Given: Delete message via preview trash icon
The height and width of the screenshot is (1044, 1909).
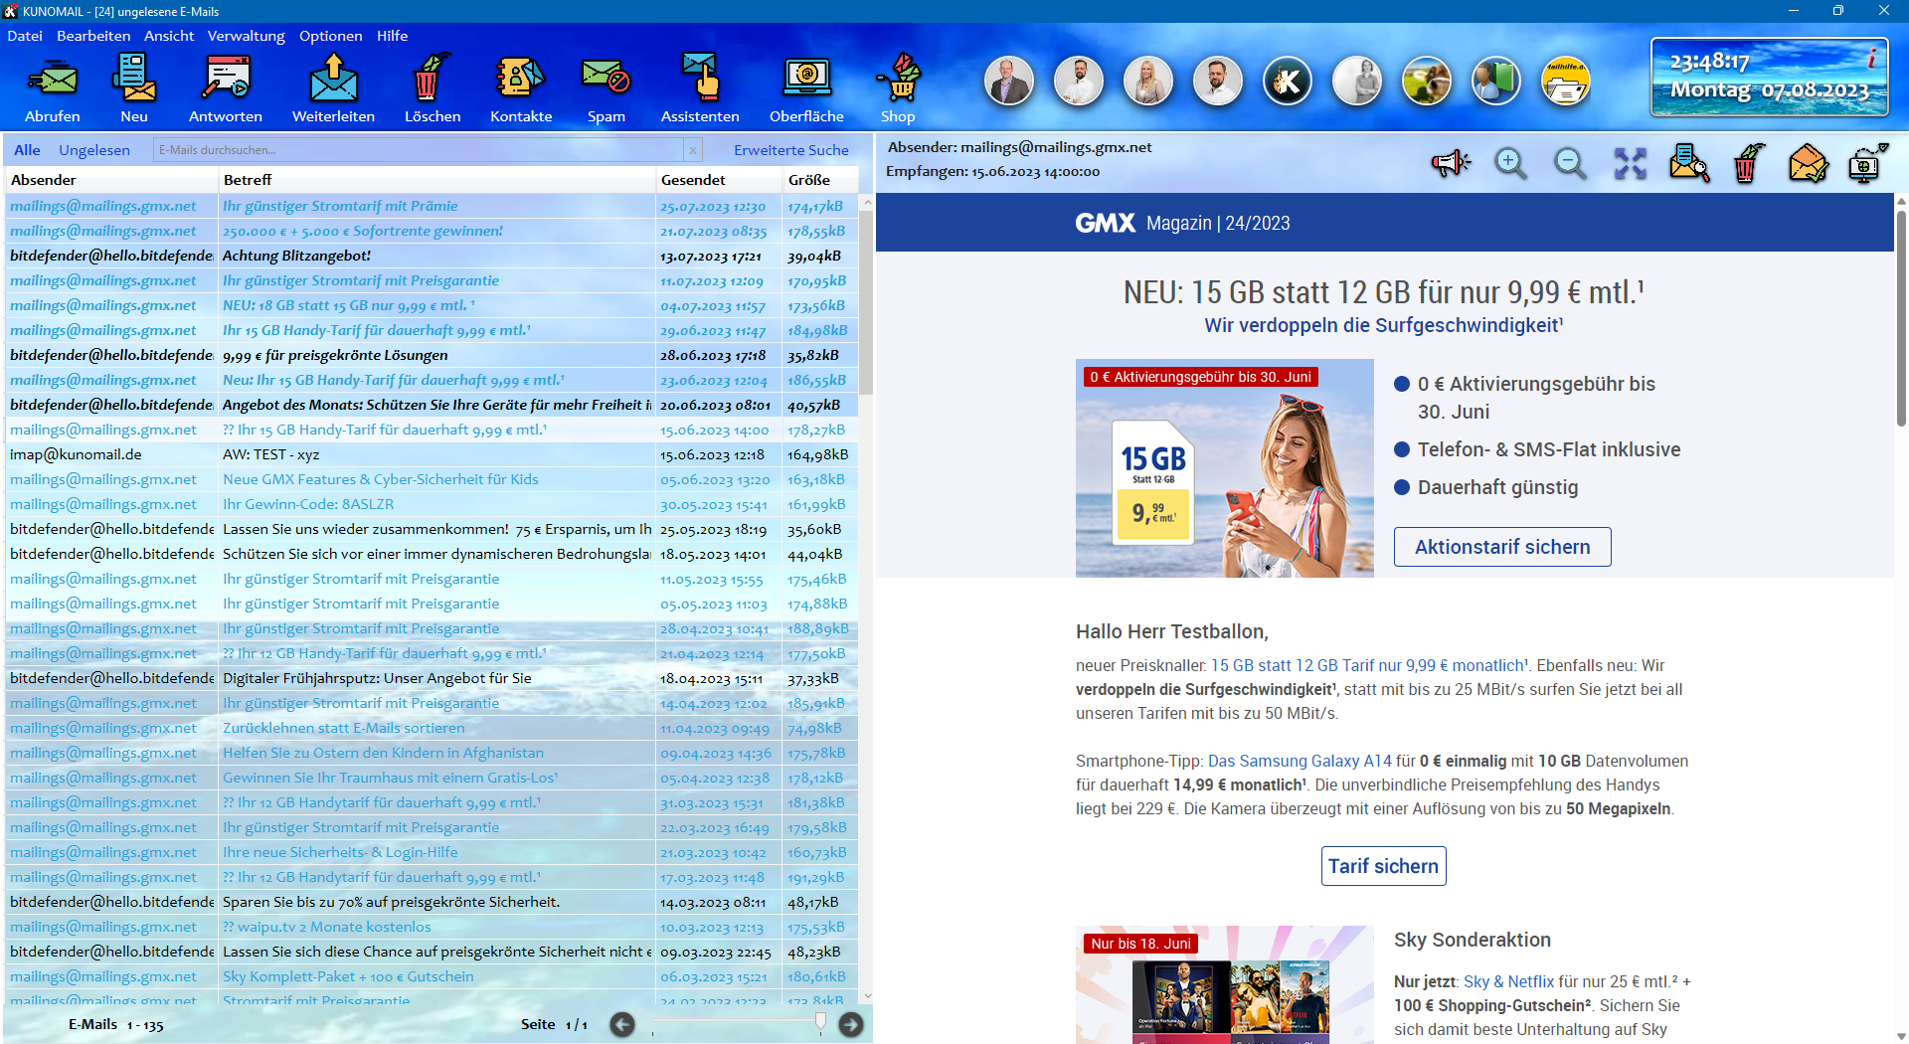Looking at the screenshot, I should coord(1748,163).
